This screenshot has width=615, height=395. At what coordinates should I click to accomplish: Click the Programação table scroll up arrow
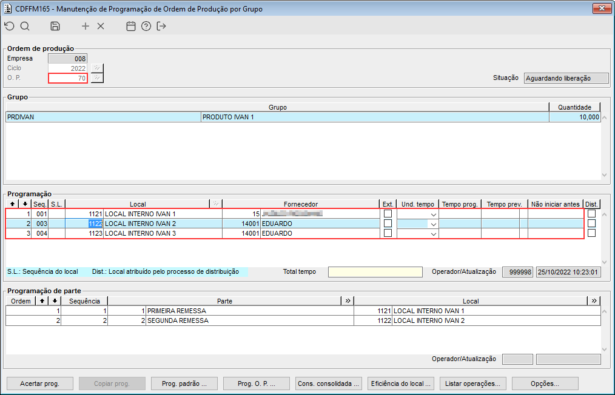[x=605, y=214]
